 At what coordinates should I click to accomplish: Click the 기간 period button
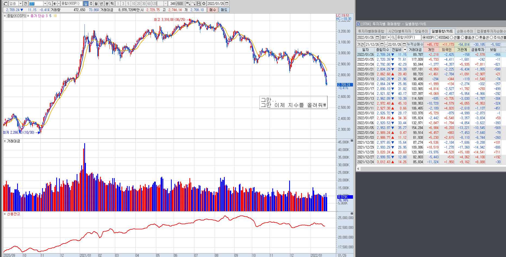(x=361, y=44)
